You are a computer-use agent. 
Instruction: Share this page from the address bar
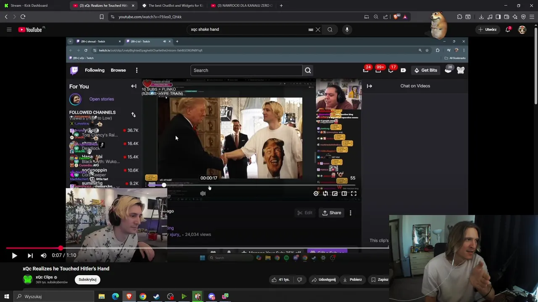pos(385,17)
